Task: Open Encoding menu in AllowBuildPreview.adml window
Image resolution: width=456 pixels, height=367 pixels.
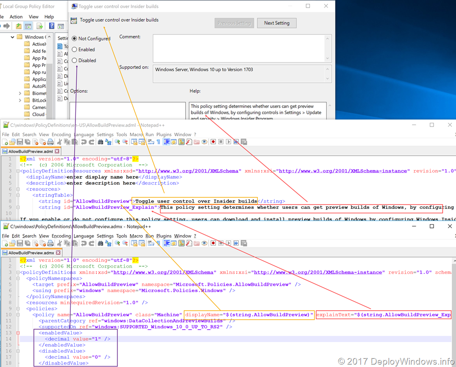Action: 61,135
